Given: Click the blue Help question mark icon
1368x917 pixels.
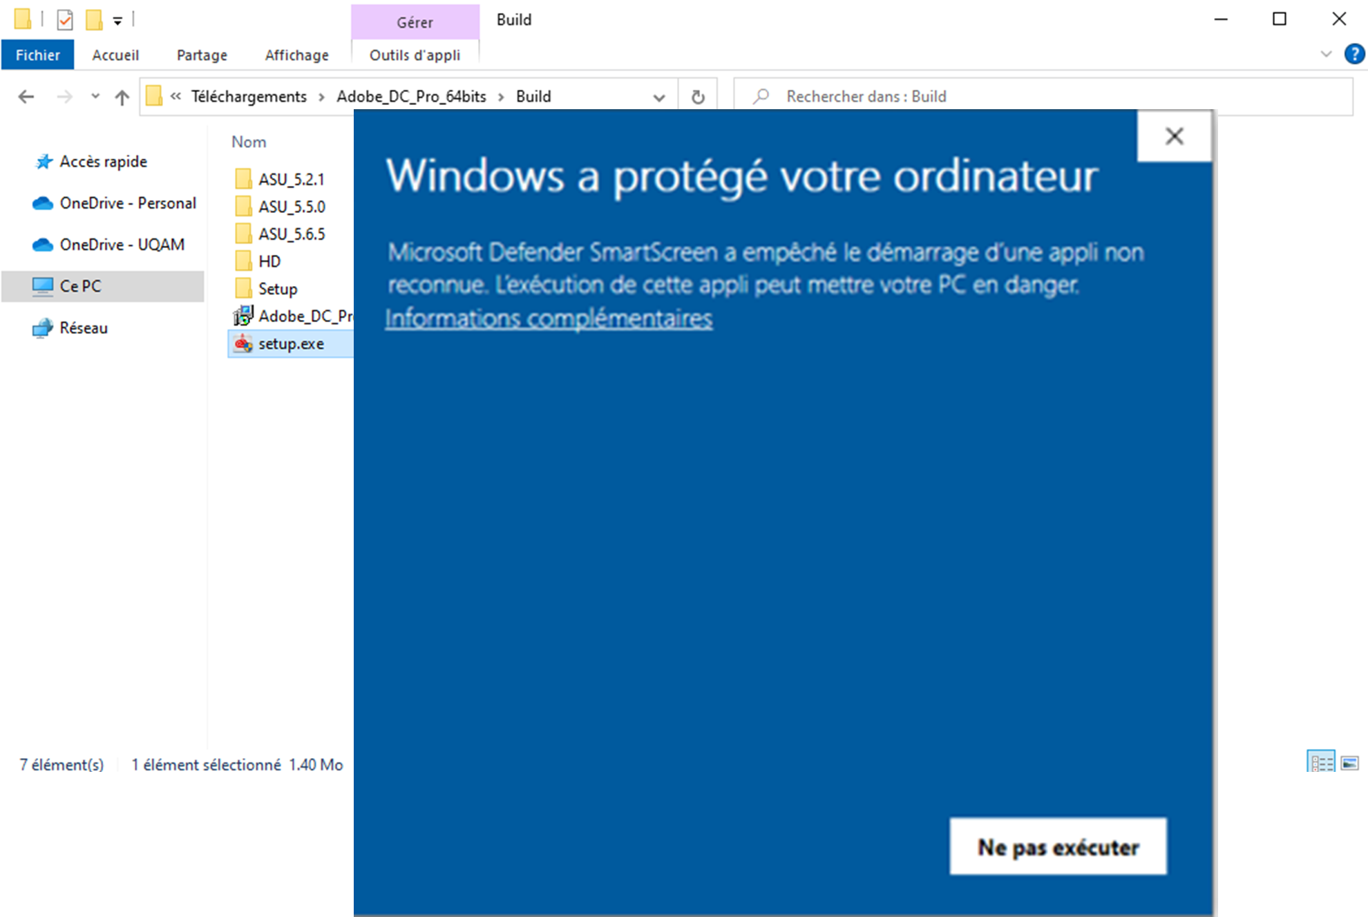Looking at the screenshot, I should [x=1354, y=54].
